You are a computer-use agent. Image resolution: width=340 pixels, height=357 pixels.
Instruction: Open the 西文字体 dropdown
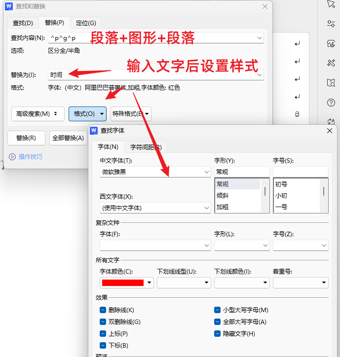click(x=155, y=208)
